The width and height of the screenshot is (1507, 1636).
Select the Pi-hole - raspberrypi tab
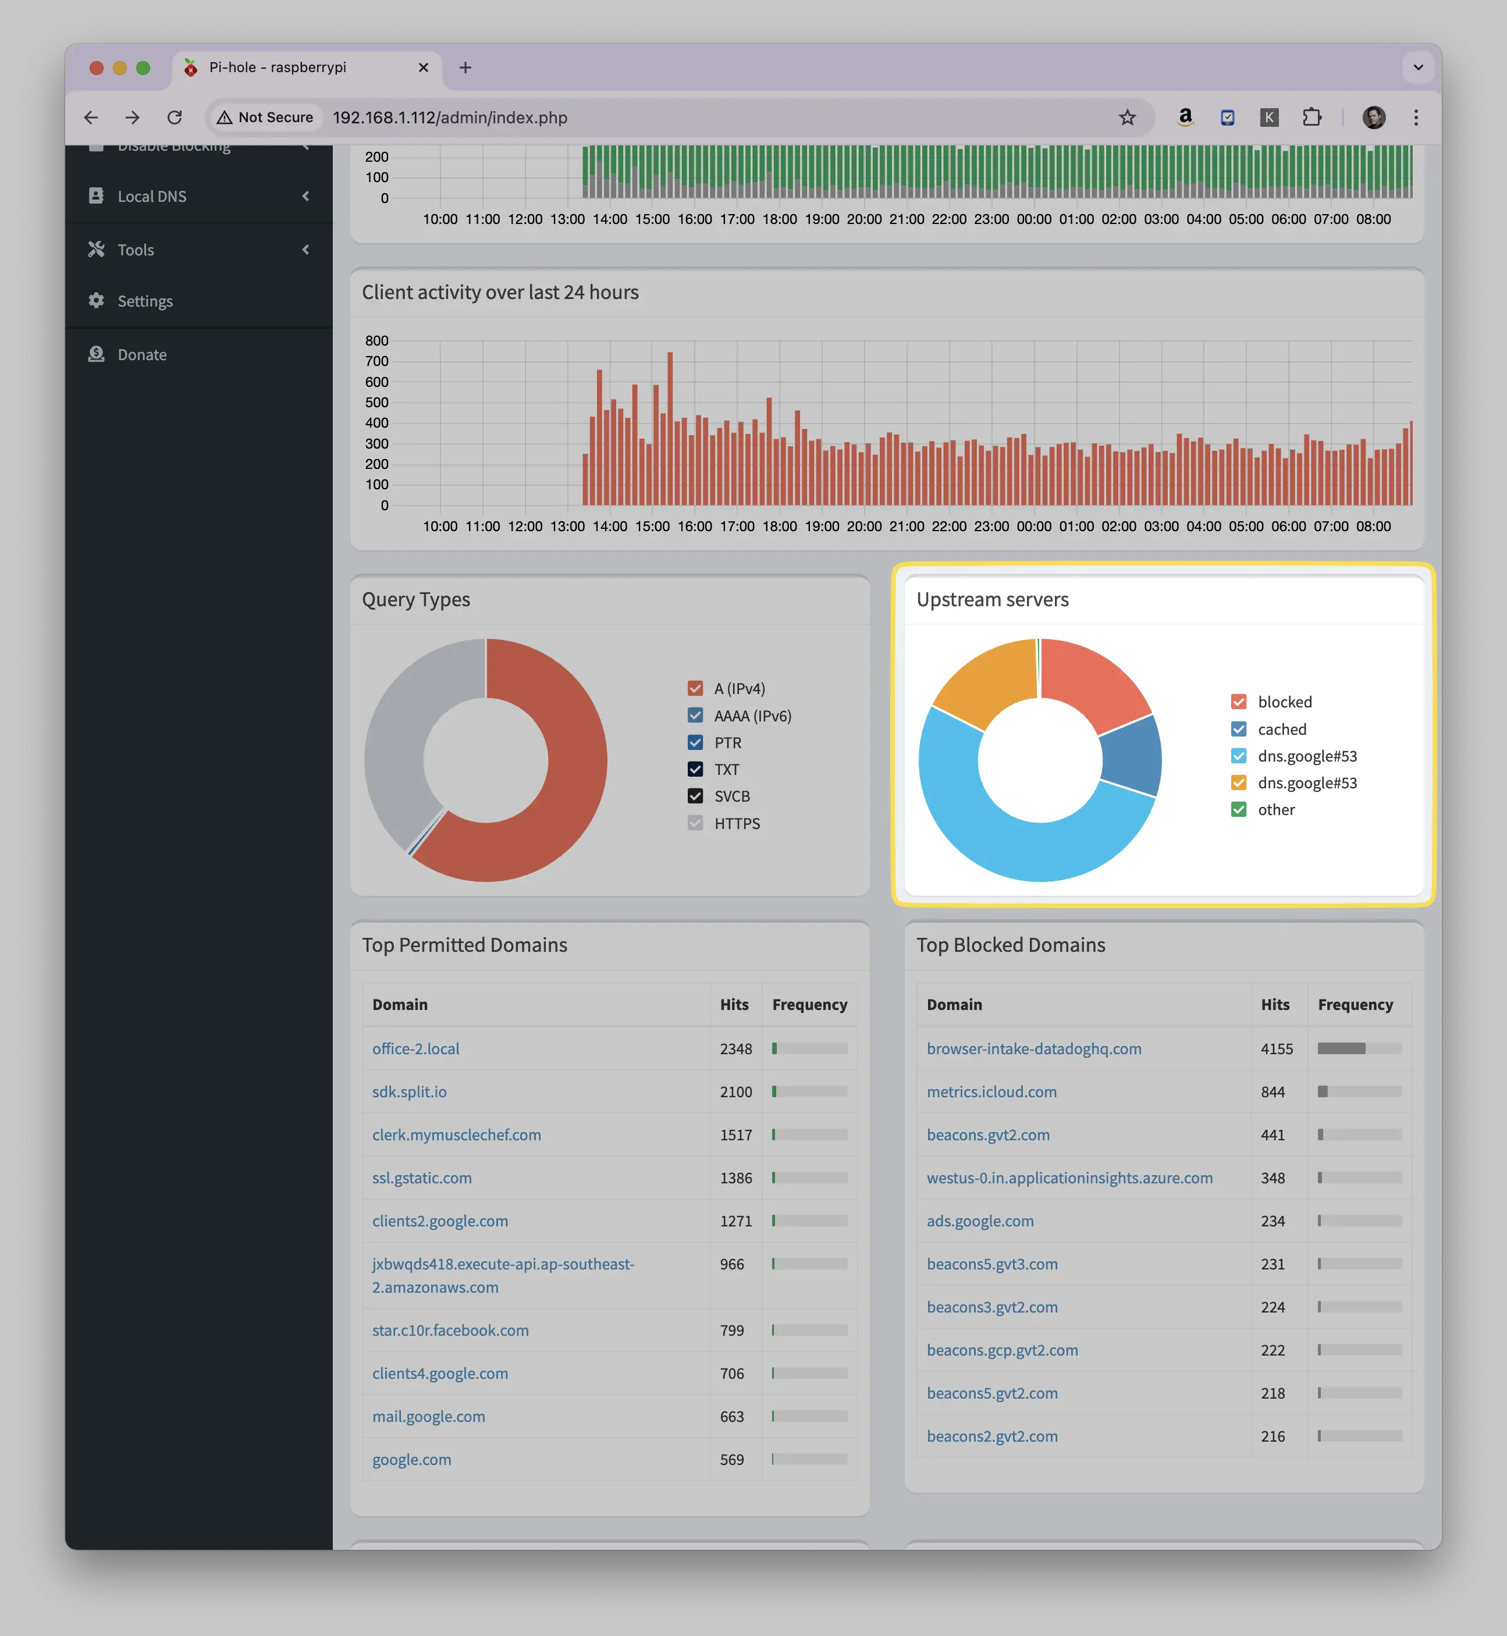[x=307, y=69]
